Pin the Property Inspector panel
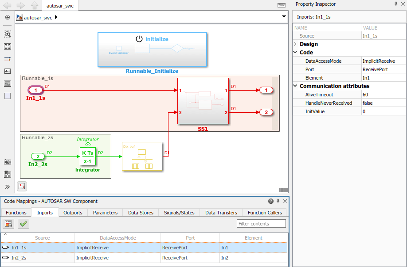 [396, 4]
